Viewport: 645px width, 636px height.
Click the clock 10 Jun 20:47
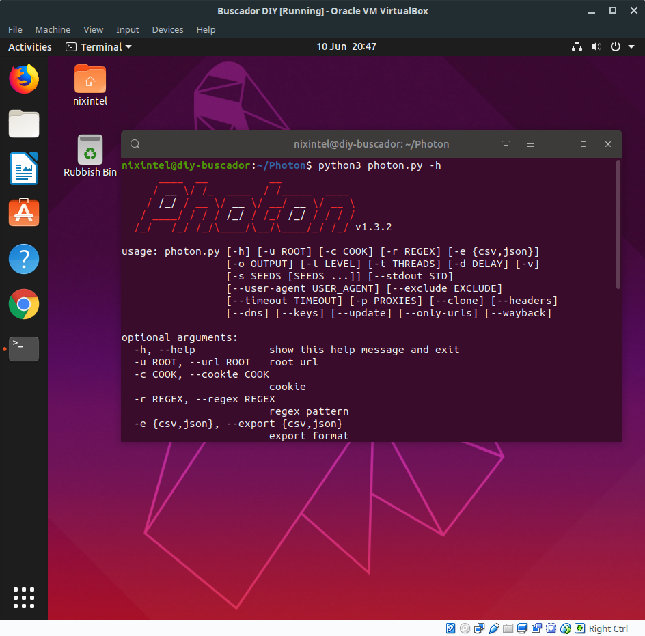tap(346, 46)
